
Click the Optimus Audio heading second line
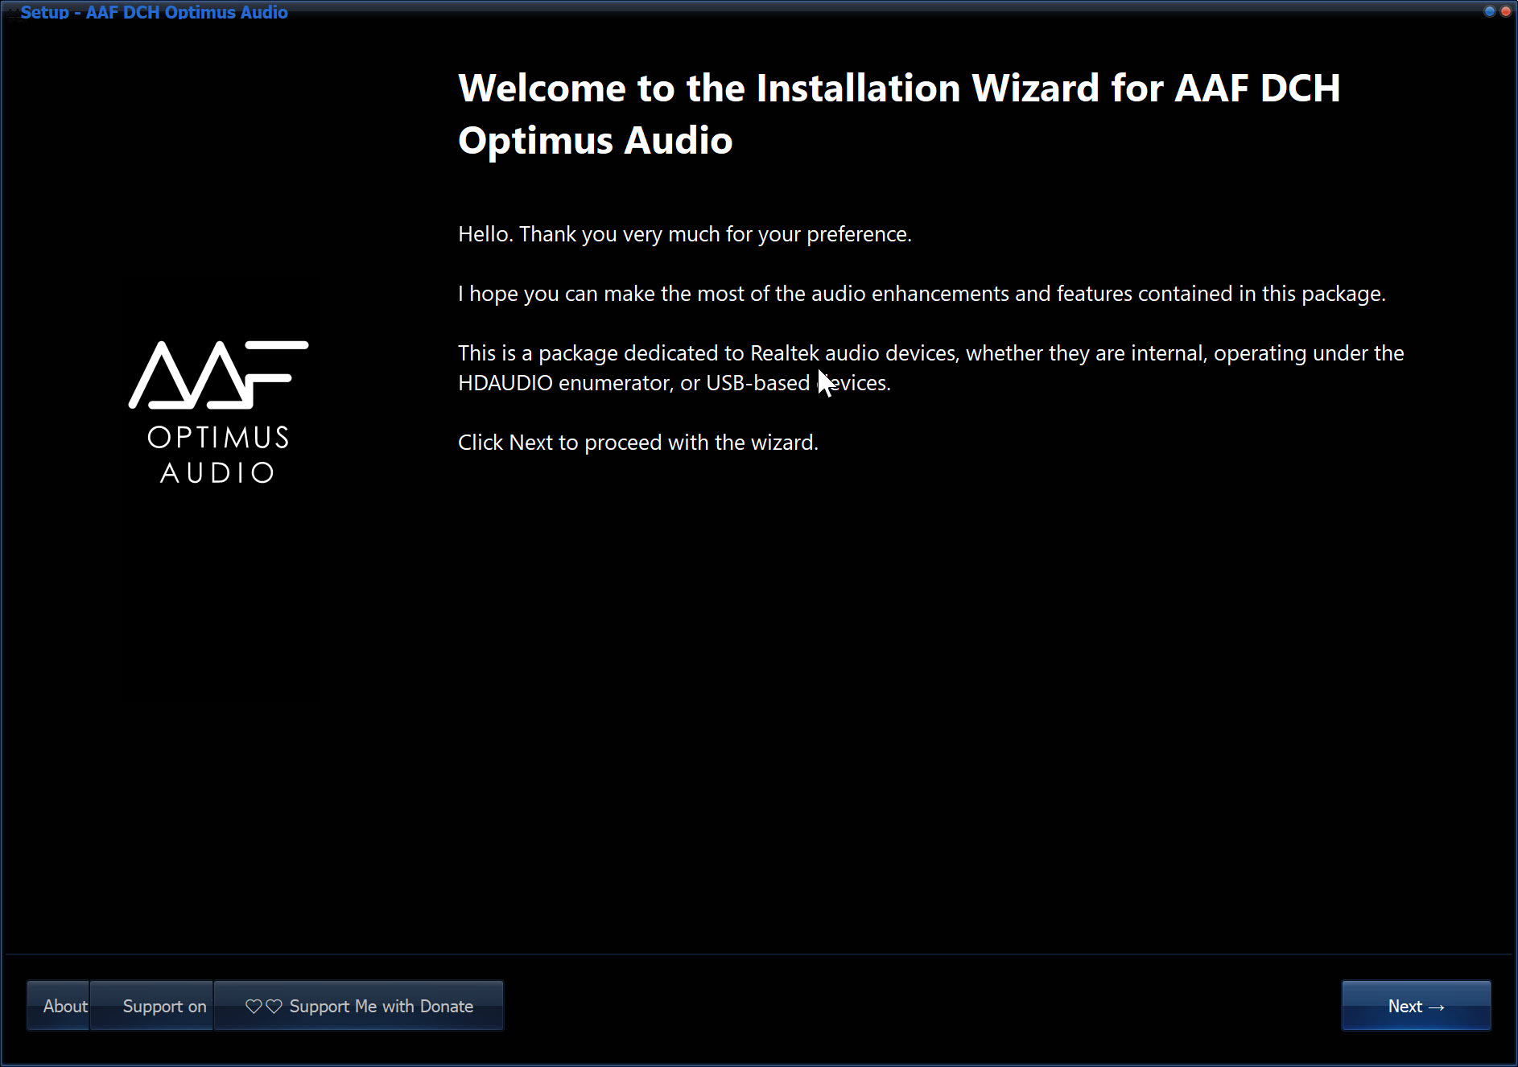[x=595, y=141]
